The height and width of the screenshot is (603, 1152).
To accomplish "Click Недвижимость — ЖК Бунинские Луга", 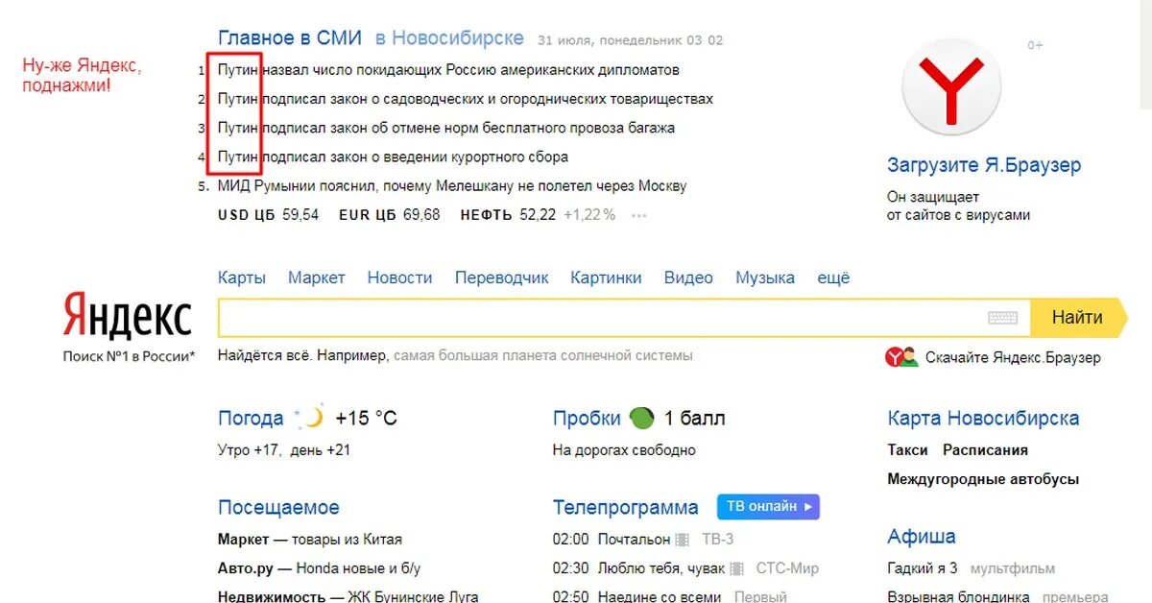I will click(x=348, y=596).
